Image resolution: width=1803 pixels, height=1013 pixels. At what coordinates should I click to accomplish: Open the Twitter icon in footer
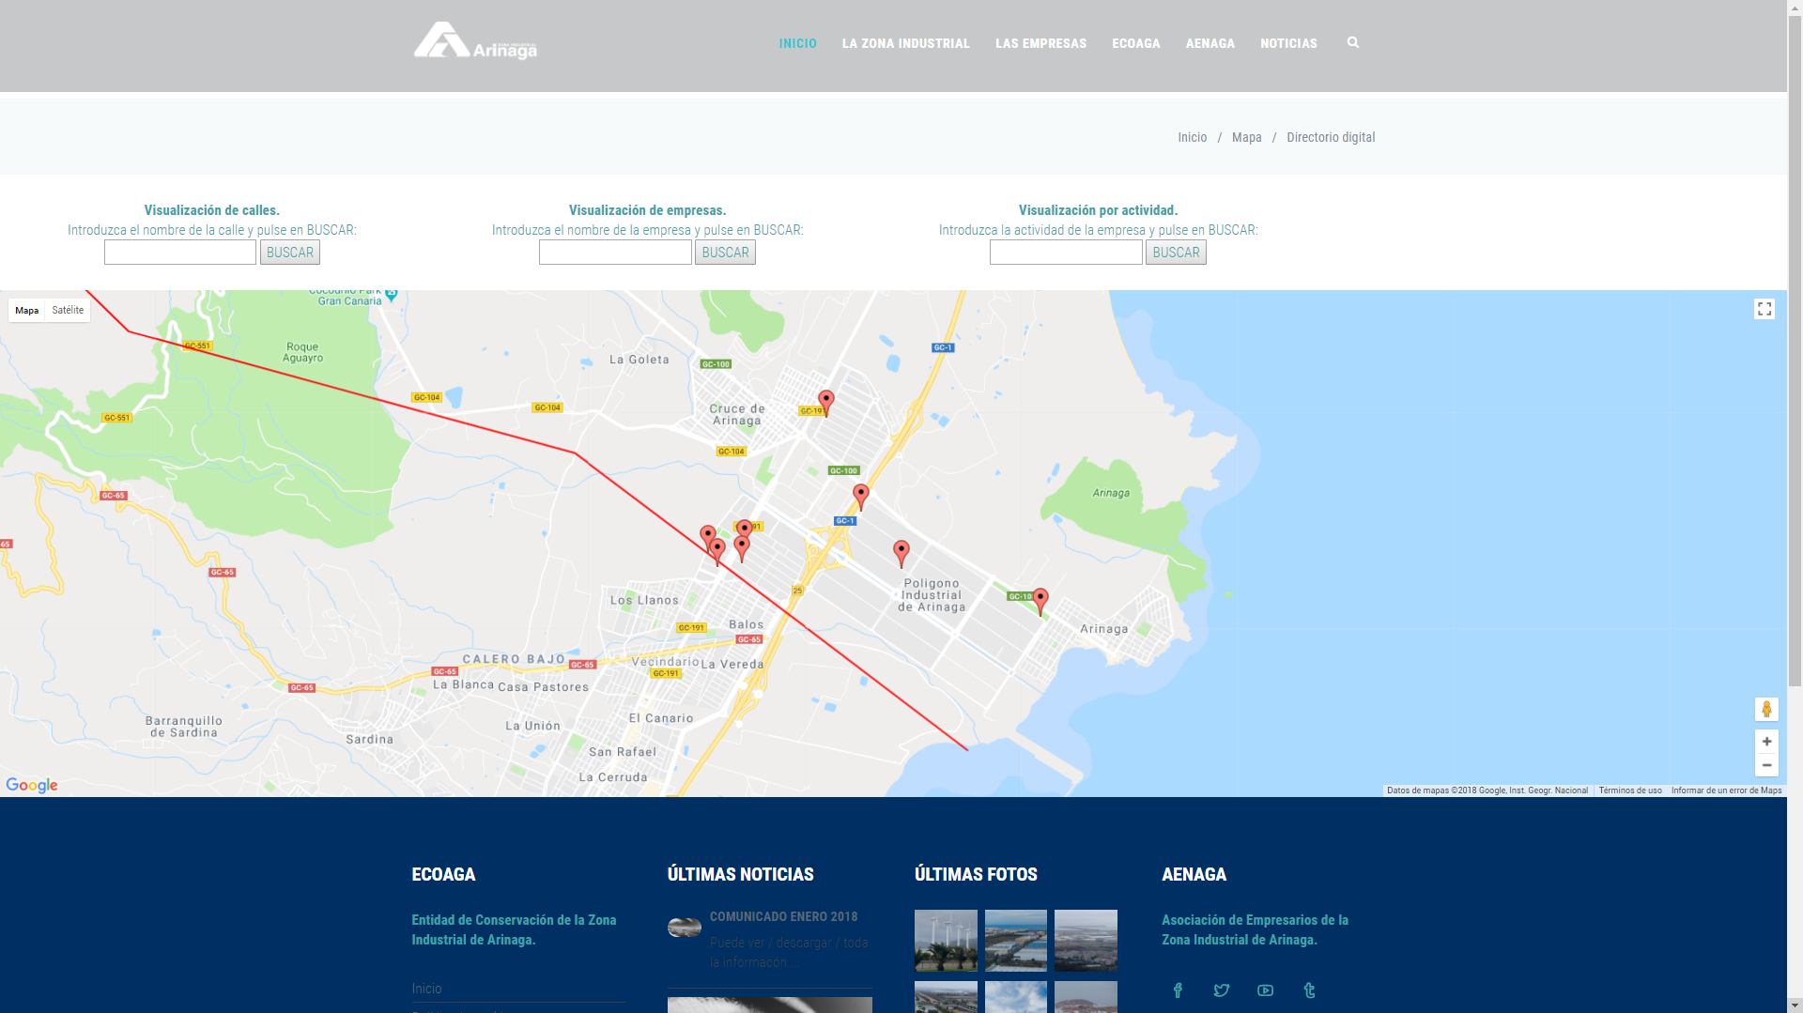click(1221, 990)
